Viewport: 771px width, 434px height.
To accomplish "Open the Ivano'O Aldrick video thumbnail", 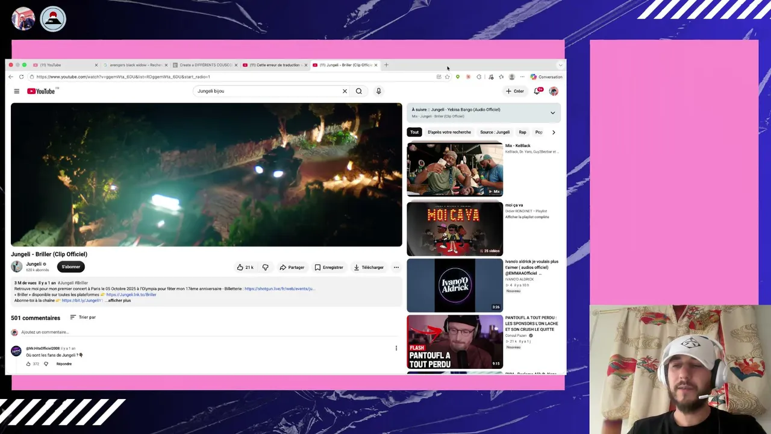I will click(x=455, y=285).
